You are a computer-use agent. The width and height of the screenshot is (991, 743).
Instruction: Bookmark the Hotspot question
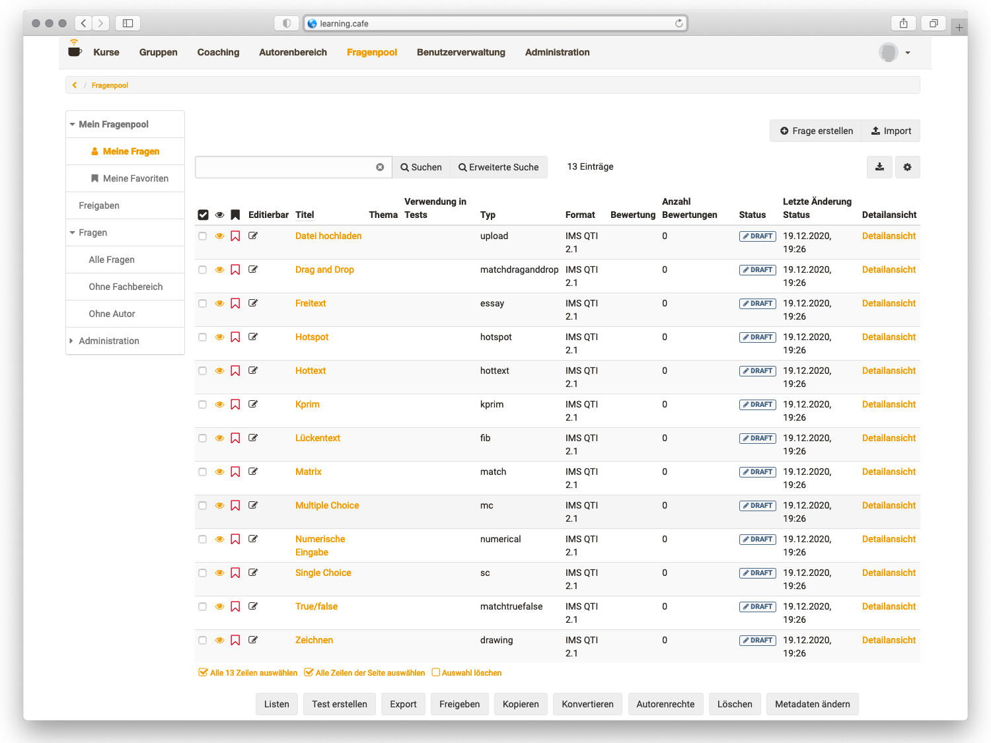click(235, 337)
